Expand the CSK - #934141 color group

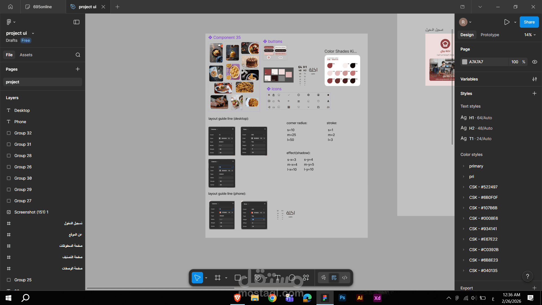pos(464,229)
